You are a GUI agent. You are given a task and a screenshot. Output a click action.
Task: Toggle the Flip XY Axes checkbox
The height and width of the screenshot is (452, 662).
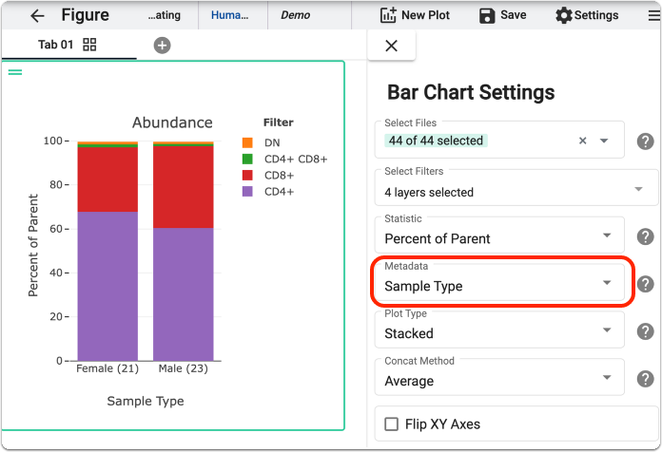coord(391,424)
